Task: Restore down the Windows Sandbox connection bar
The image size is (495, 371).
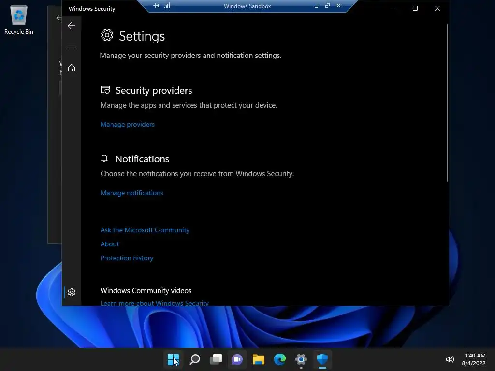Action: point(327,6)
